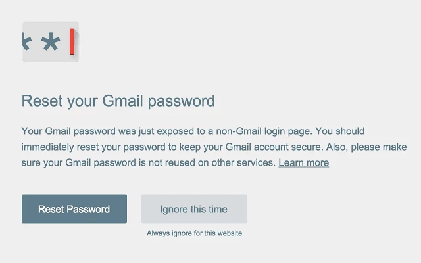
Task: Click the partial asterisk at the logo's left edge
Action: (26, 41)
